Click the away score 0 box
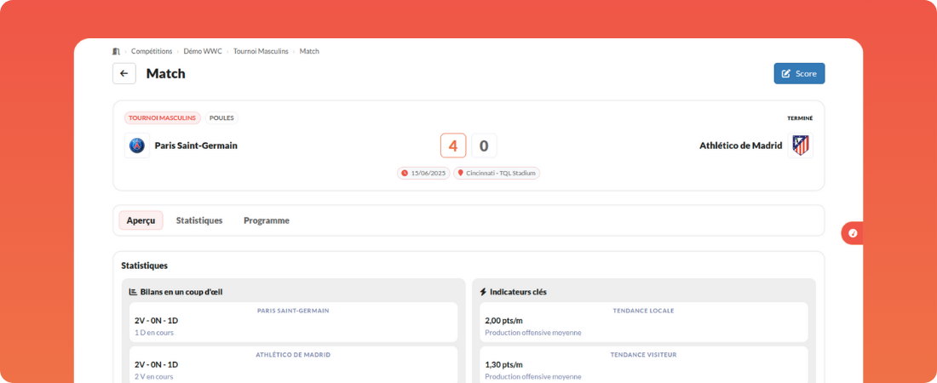Image resolution: width=937 pixels, height=383 pixels. 484,146
